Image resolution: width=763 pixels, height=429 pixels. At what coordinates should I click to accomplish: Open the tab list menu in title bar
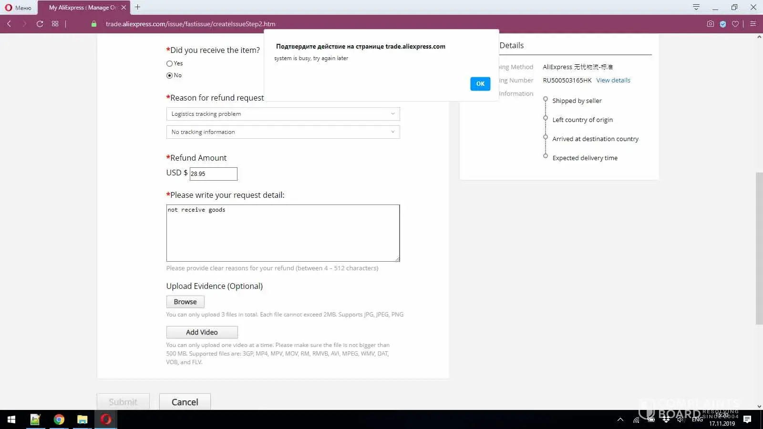click(x=696, y=7)
